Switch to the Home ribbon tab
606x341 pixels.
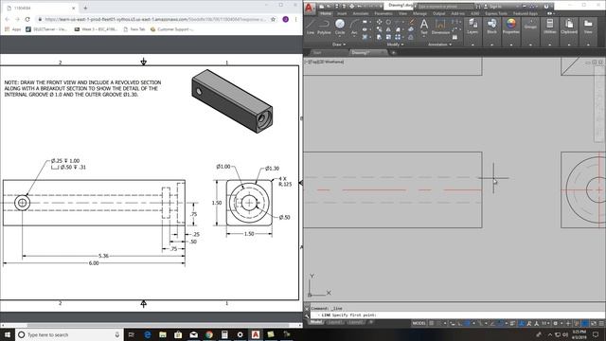point(326,13)
